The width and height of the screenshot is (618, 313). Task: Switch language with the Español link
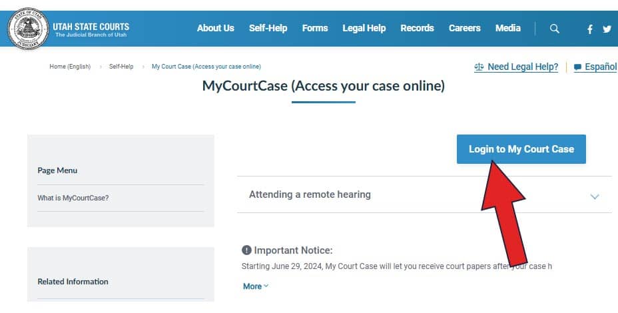600,67
